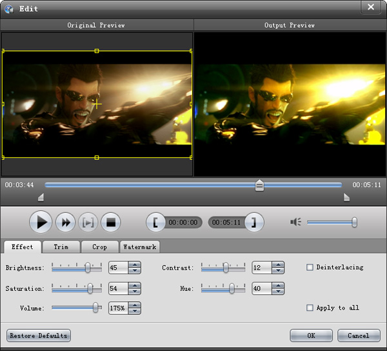Set trim start with left bracket button
This screenshot has width=387, height=351.
pyautogui.click(x=155, y=223)
